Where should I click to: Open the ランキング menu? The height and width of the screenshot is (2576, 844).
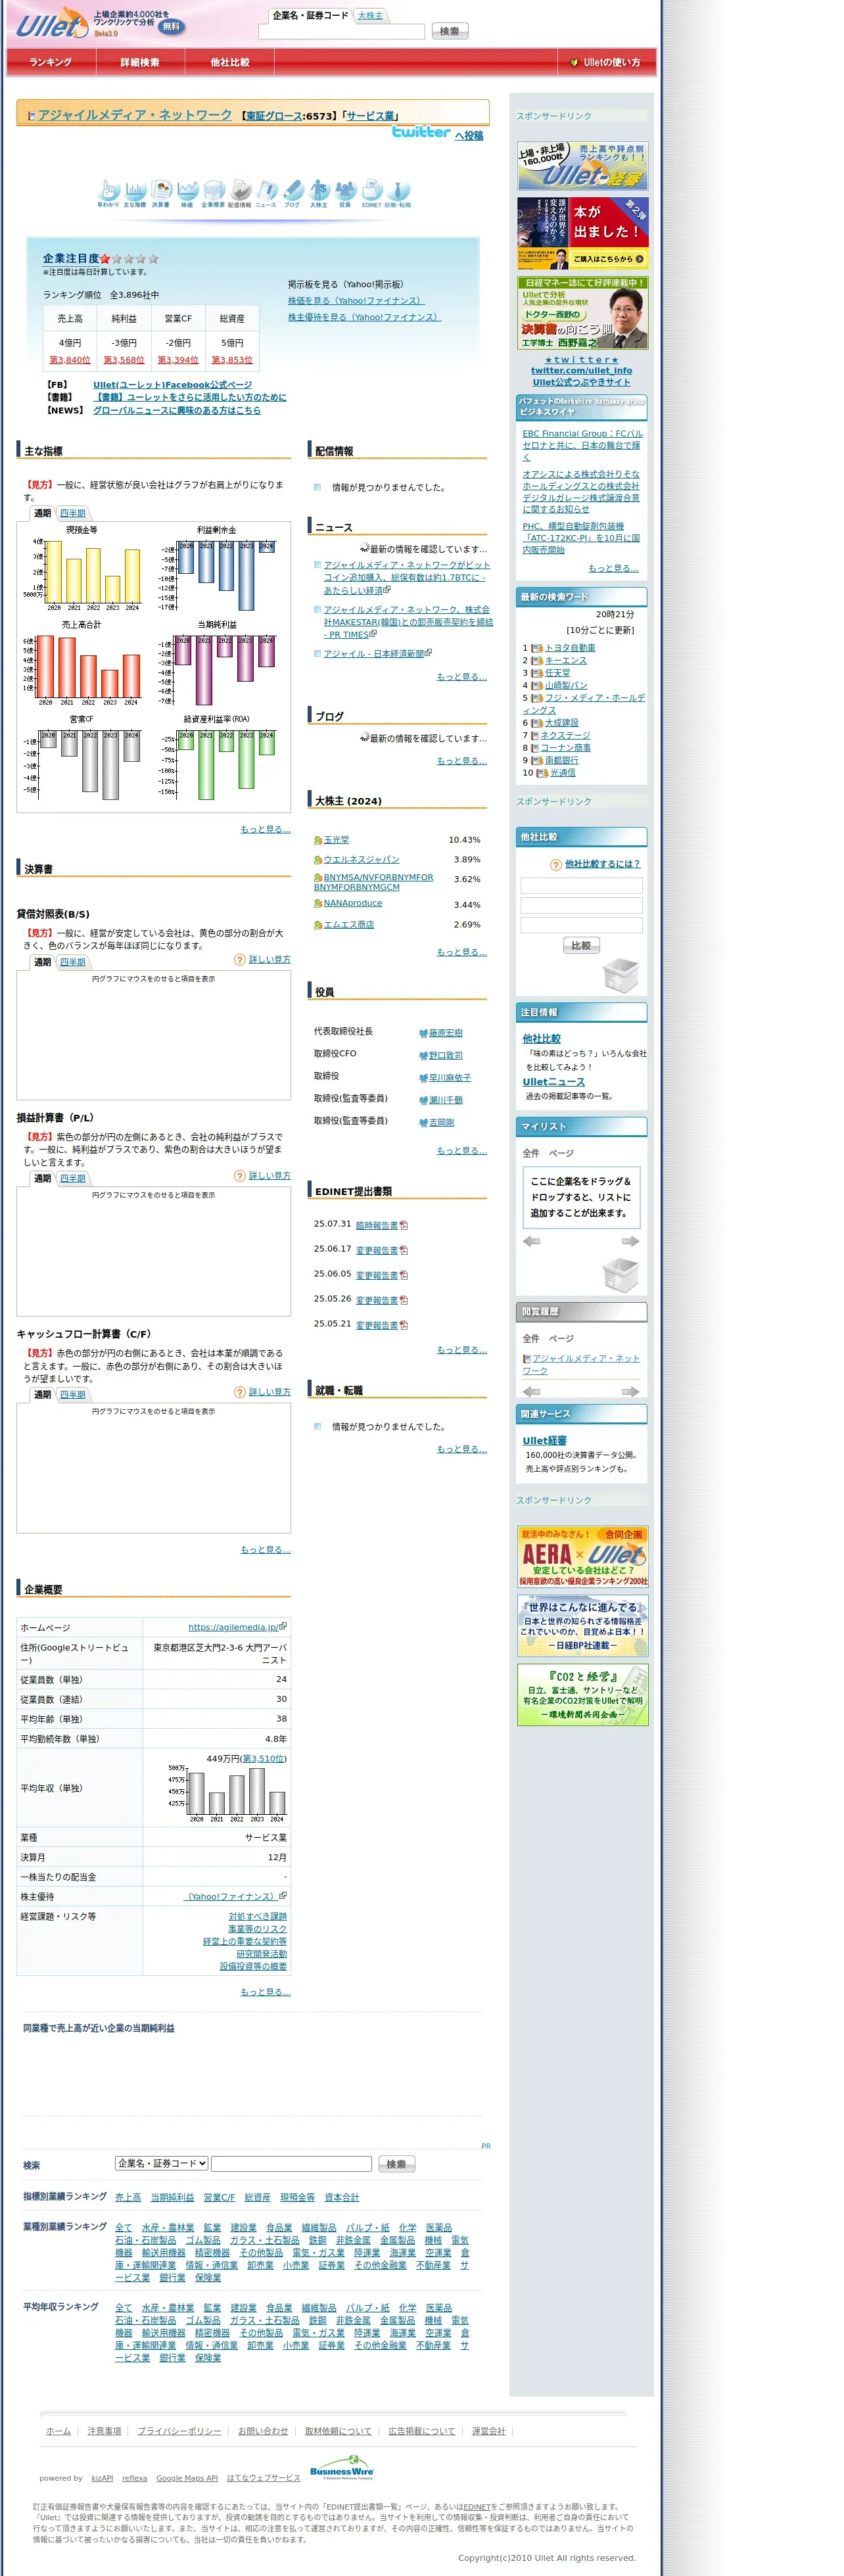coord(50,62)
